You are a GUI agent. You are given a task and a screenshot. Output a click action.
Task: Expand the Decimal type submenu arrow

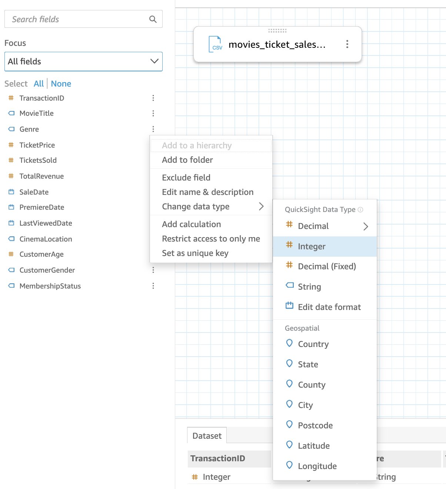click(365, 226)
